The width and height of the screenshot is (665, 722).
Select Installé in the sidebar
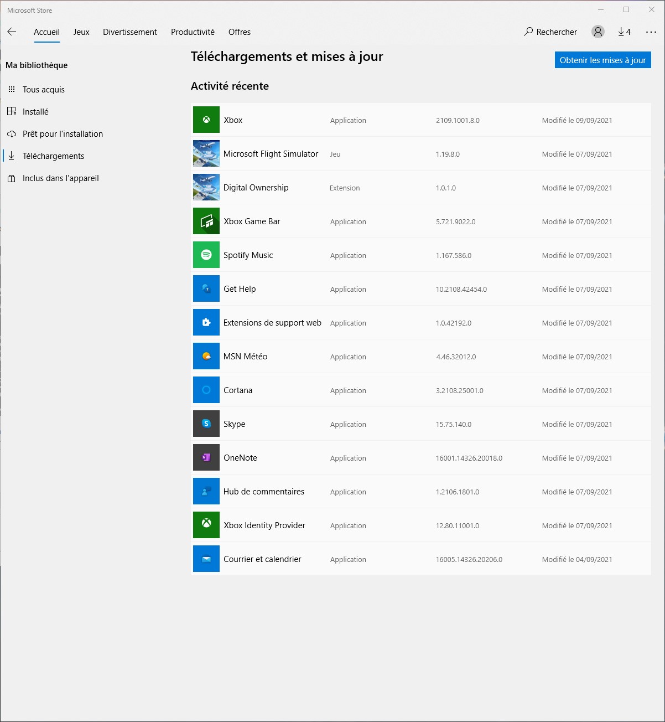[35, 112]
